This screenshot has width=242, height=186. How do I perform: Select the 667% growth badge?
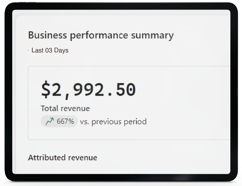click(59, 121)
